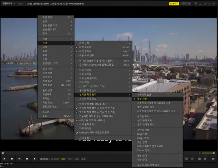The height and width of the screenshot is (168, 218).
Task: Click the video codec indicator beside H/W
Action: point(70,159)
